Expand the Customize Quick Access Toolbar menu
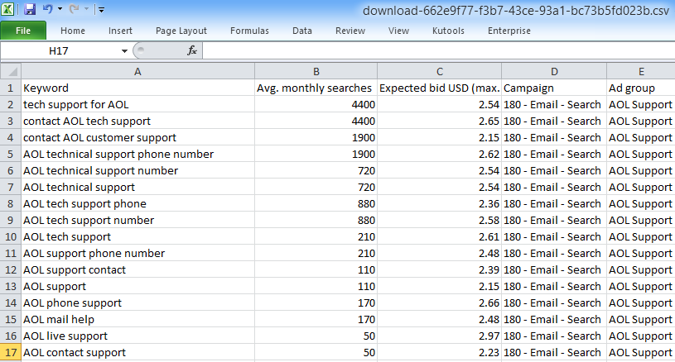 [101, 10]
